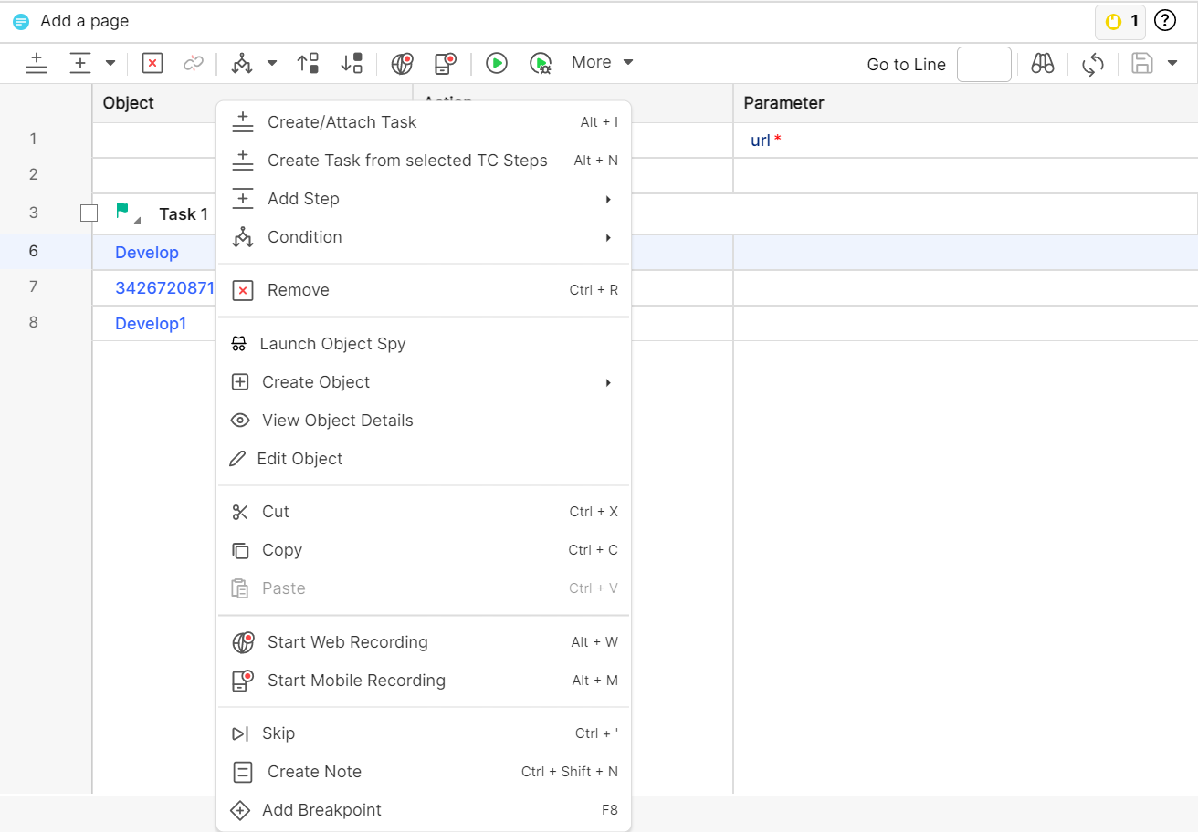The height and width of the screenshot is (832, 1198).
Task: Click the Start Web Recording toolbar icon
Action: pyautogui.click(x=402, y=63)
